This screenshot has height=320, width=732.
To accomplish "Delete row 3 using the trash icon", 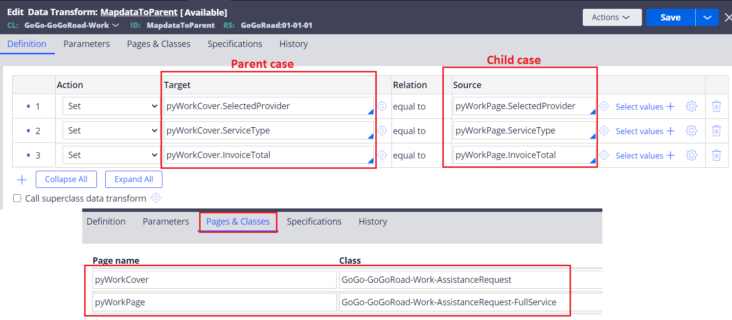I will 716,155.
